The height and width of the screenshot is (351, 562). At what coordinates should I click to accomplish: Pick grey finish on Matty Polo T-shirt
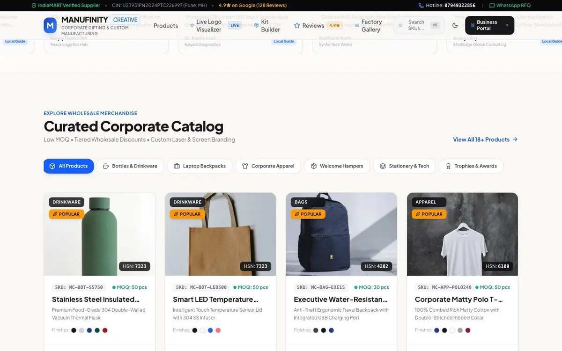(x=460, y=330)
